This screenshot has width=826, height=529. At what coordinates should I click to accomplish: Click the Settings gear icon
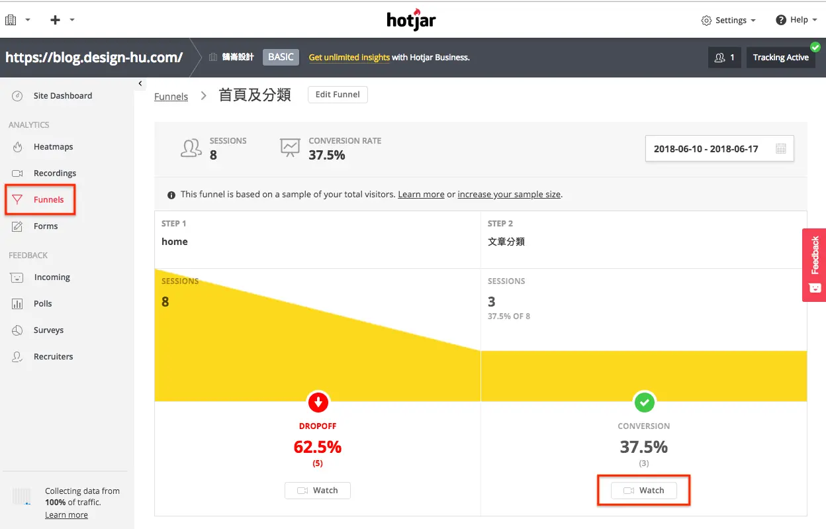(706, 21)
